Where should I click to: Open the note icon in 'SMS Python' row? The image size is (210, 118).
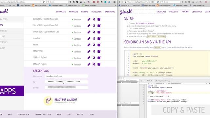(99, 51)
